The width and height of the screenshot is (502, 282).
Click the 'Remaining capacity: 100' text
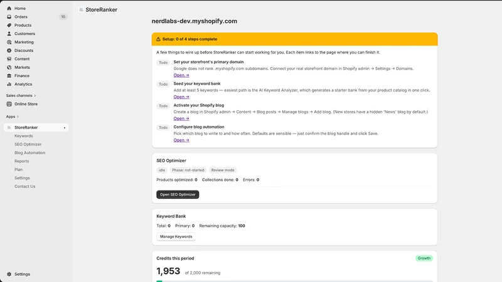point(222,226)
